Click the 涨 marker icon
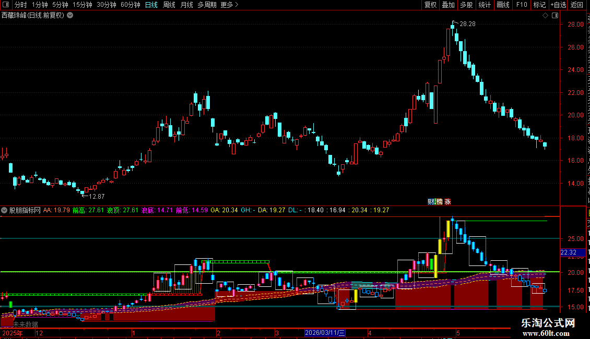This screenshot has height=339, width=590. click(x=448, y=202)
